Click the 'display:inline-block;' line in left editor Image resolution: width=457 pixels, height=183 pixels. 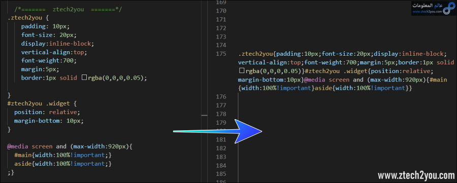(x=58, y=44)
